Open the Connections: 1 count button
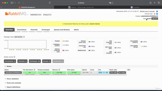The height and width of the screenshot is (91, 162). pos(10,61)
